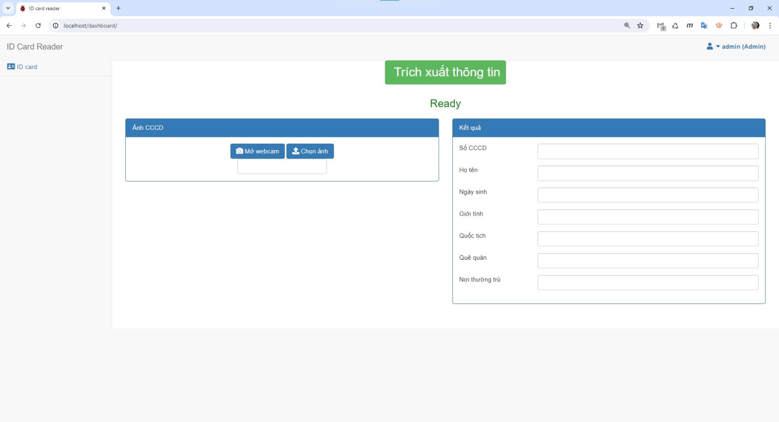Choose an image with Chọn ảnh button
This screenshot has height=422, width=779.
(310, 151)
